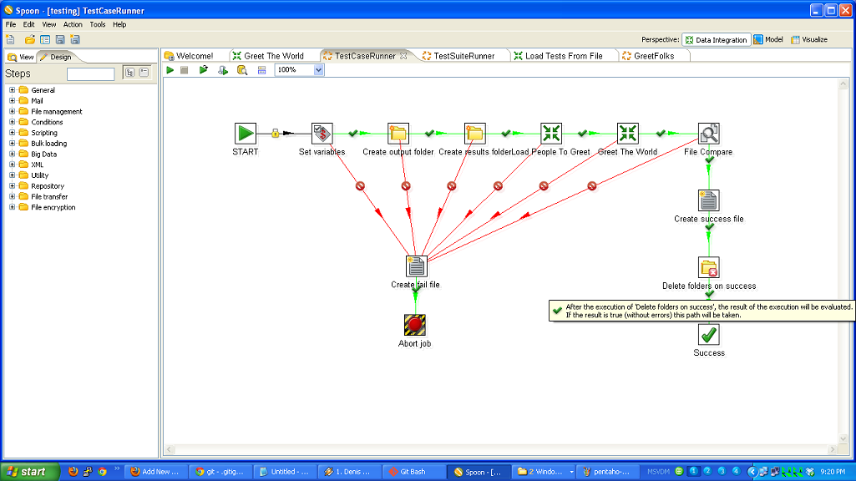856x481 pixels.
Task: Click the new file icon in main toolbar
Action: pos(10,39)
